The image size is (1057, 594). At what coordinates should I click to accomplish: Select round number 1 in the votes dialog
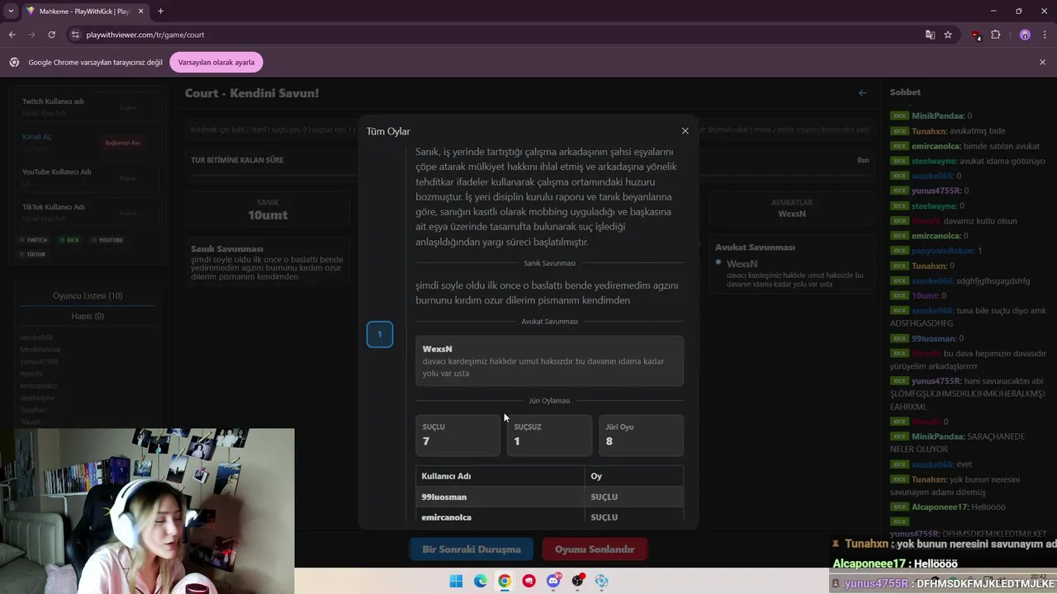(380, 334)
